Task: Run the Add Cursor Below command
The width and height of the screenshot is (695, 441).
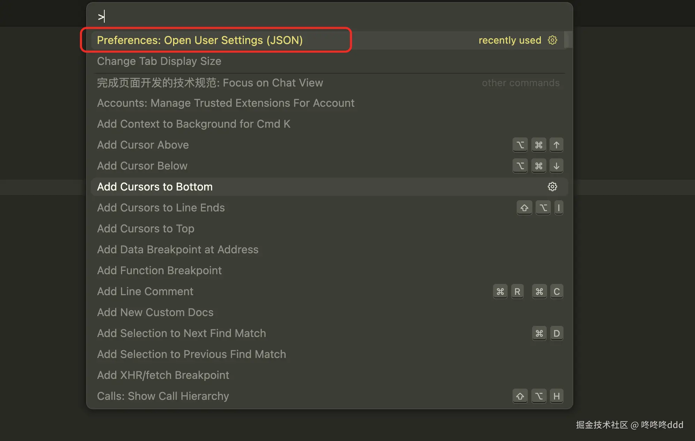Action: pos(142,166)
